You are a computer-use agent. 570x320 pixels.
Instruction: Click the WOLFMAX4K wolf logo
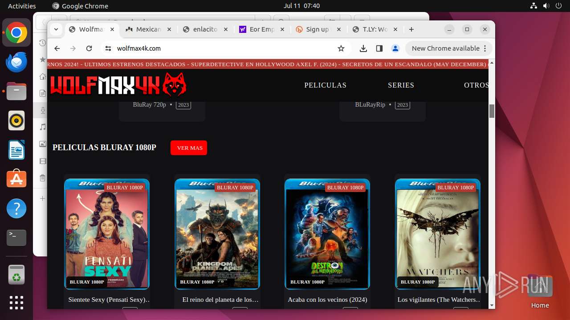click(118, 84)
